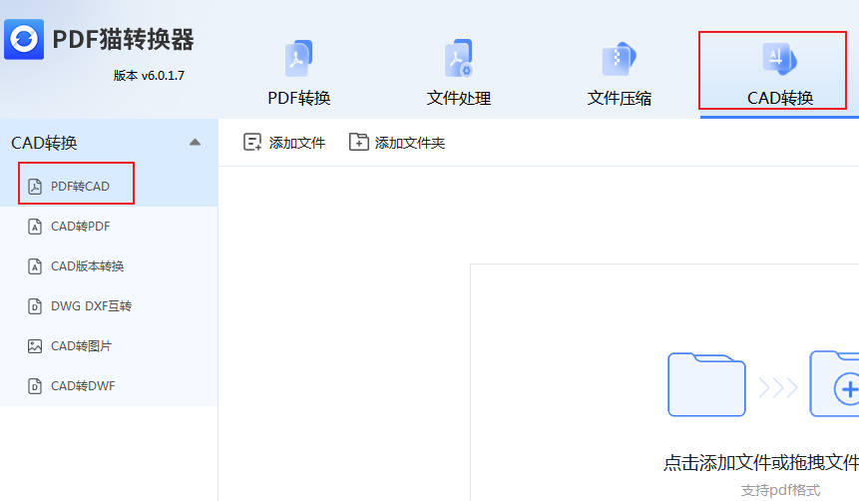Screen dimensions: 859x501
Task: Click the CAD转图片 image icon
Action: click(35, 346)
